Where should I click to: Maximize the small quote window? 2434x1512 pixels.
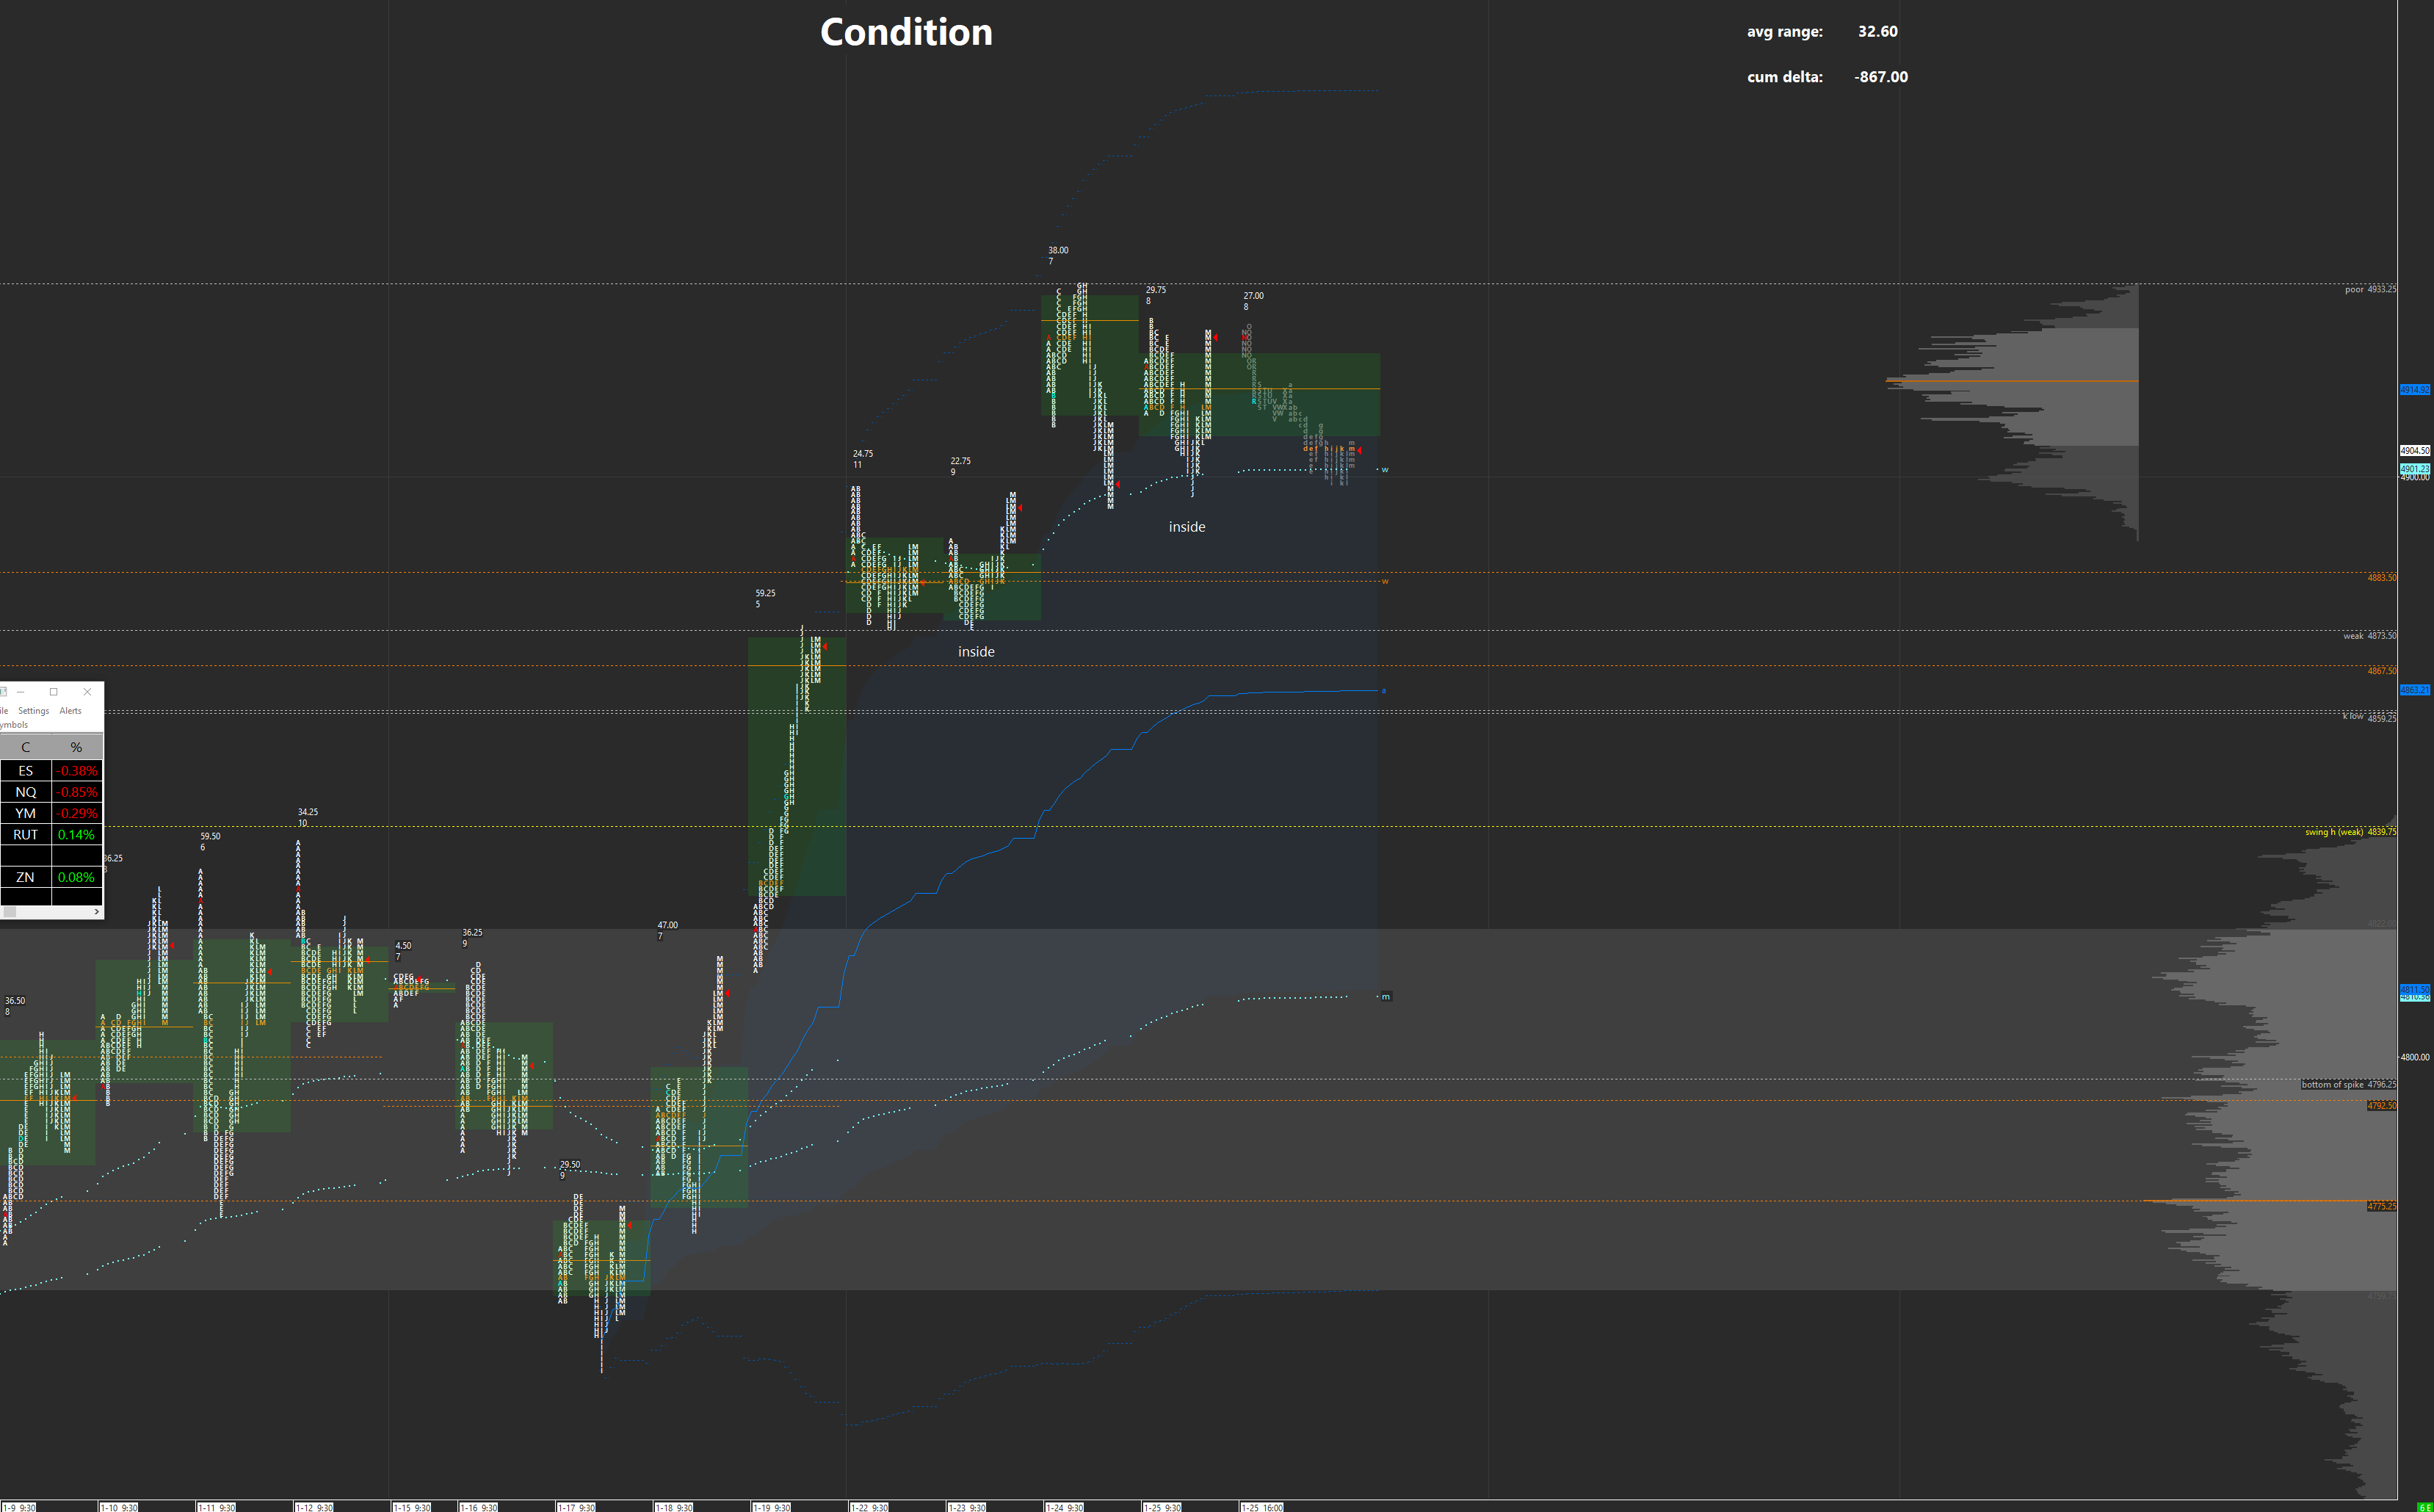click(54, 692)
